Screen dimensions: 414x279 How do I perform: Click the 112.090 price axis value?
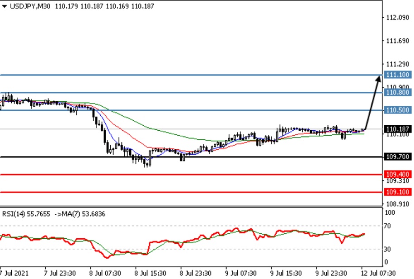397,18
